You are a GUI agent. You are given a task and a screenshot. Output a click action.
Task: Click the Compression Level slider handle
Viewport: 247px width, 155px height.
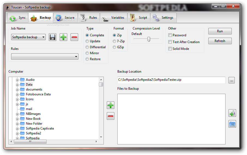point(148,39)
